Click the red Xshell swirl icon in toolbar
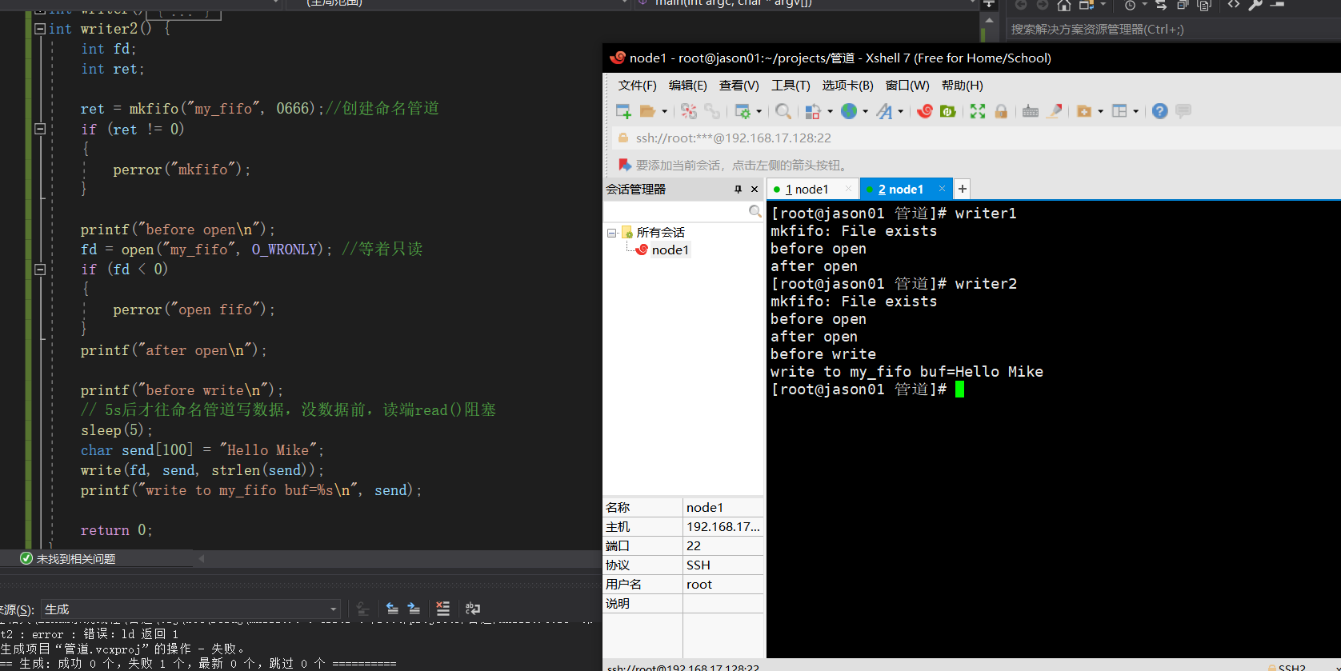 925,111
